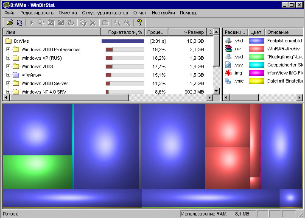Click the green .vud color swatch
Image resolution: width=305 pixels, height=218 pixels.
pos(257,57)
